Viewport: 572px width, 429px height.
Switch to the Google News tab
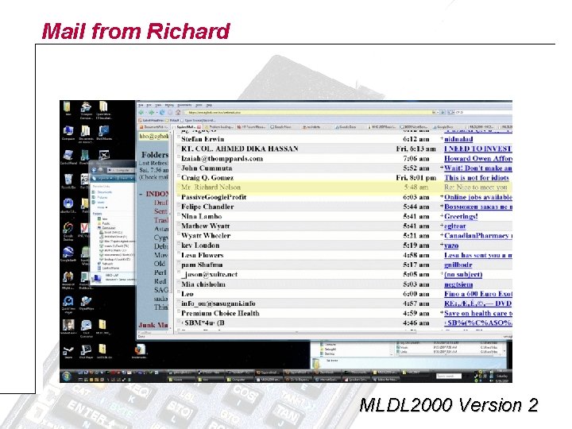281,127
